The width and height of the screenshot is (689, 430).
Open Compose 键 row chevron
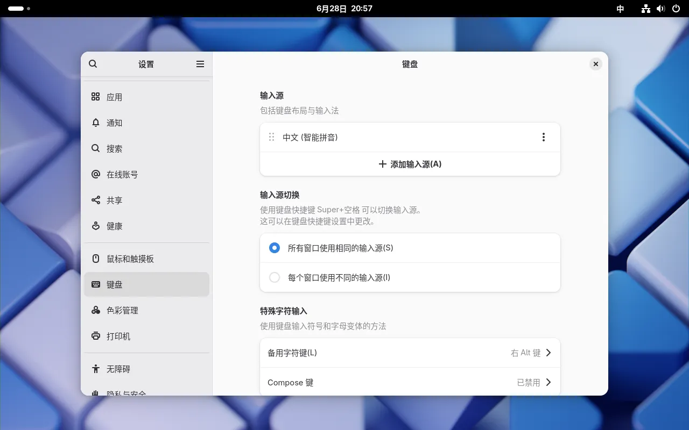click(x=549, y=382)
